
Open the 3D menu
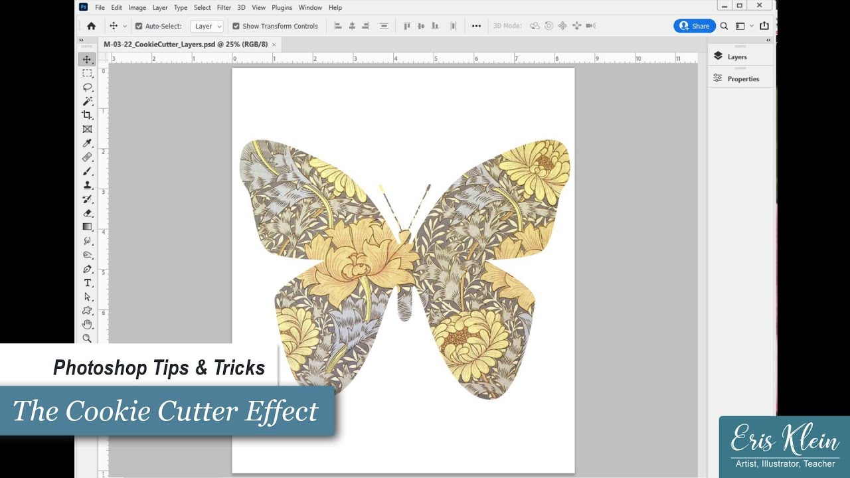tap(241, 7)
